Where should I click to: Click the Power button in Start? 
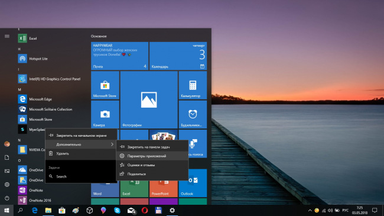point(7,198)
